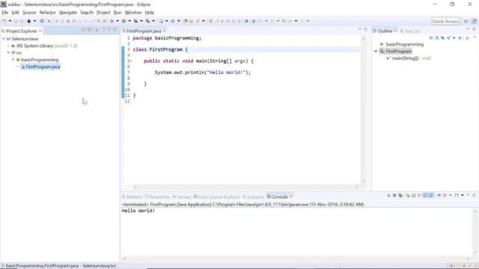Viewport: 479px width, 269px height.
Task: Select basicProgramming in Outline view
Action: click(x=404, y=44)
